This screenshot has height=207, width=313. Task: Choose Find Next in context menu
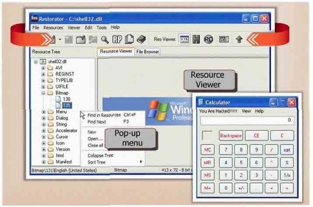[x=112, y=122]
